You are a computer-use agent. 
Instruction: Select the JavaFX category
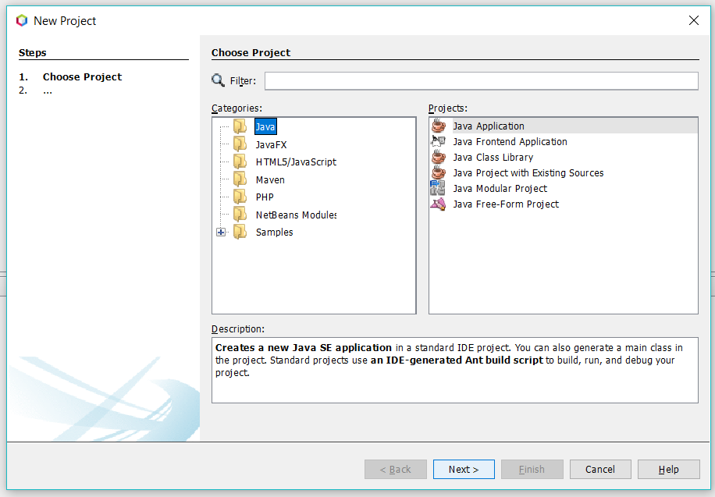(x=272, y=144)
